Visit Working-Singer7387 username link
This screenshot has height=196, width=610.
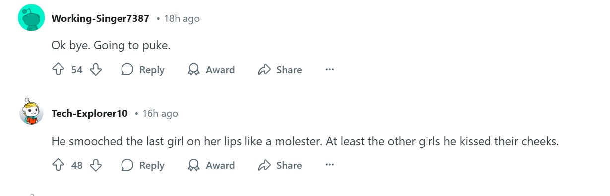(x=100, y=18)
